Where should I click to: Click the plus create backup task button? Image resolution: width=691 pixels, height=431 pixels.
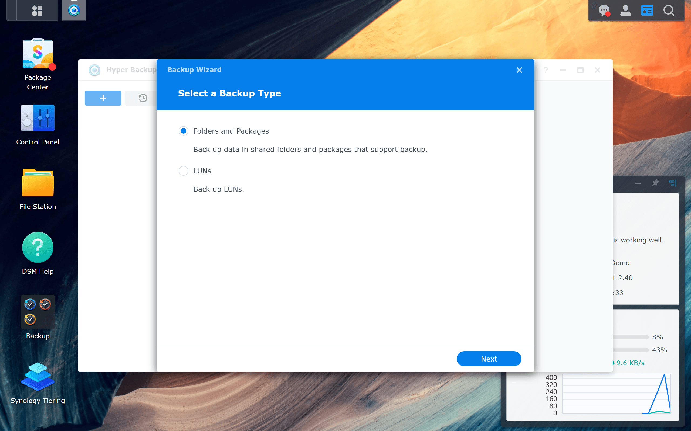(103, 98)
